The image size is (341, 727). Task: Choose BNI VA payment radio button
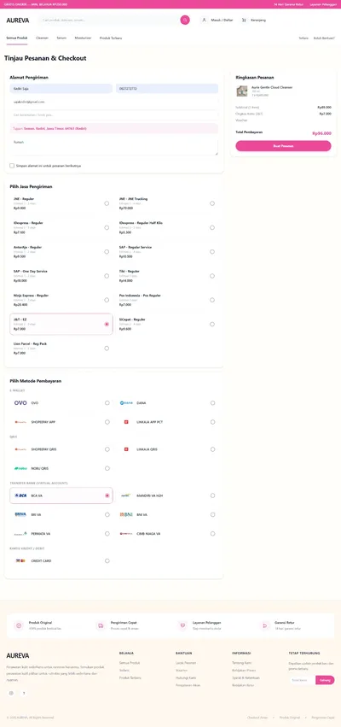pyautogui.click(x=213, y=514)
